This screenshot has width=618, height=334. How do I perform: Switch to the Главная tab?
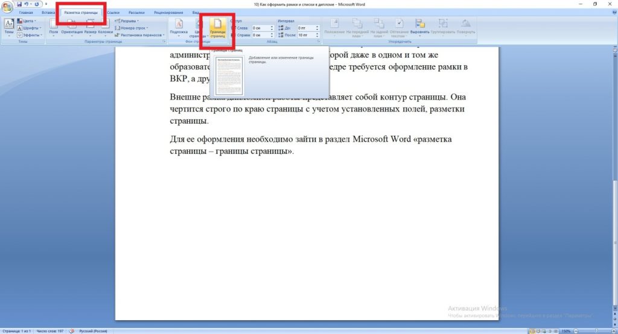(x=26, y=12)
